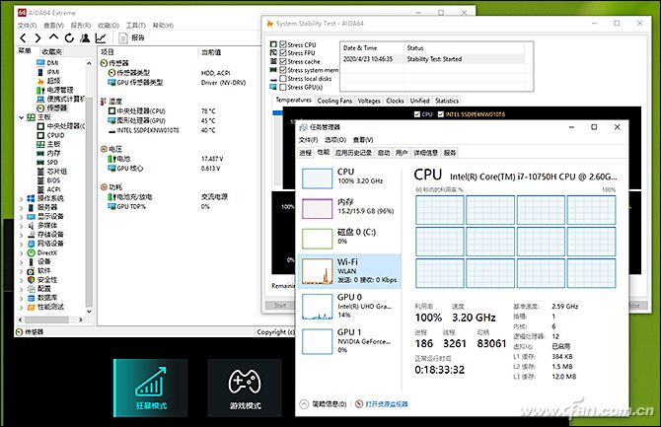Expand the 显示设备 tree node
The width and height of the screenshot is (661, 427).
(21, 217)
